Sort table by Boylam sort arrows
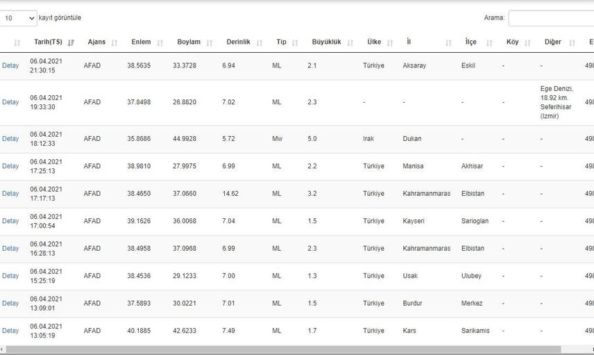Viewport: 594px width, 355px height. click(210, 42)
